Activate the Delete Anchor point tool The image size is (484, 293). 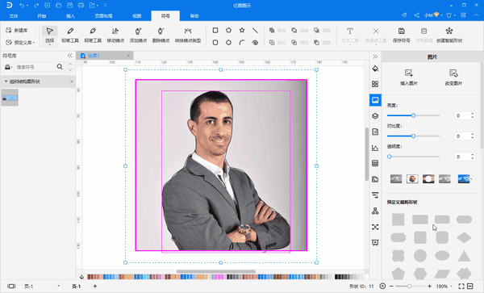(161, 35)
